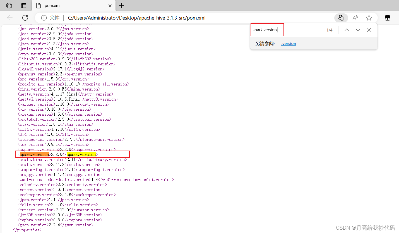The image size is (399, 233).
Task: Click the scala.binary.version 2.11 line
Action: 72,160
